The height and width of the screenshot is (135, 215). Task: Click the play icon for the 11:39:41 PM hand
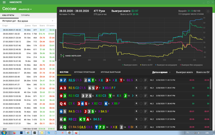pos(141,88)
